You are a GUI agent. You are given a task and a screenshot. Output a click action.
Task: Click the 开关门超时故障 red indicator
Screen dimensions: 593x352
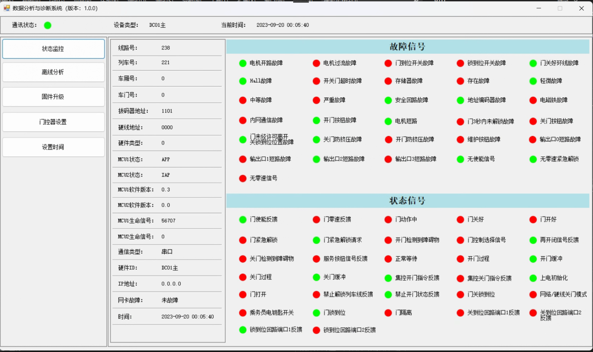pyautogui.click(x=316, y=81)
